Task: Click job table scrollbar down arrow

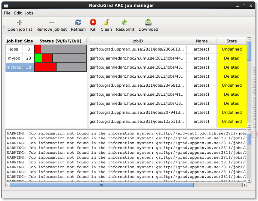Action: (x=249, y=125)
